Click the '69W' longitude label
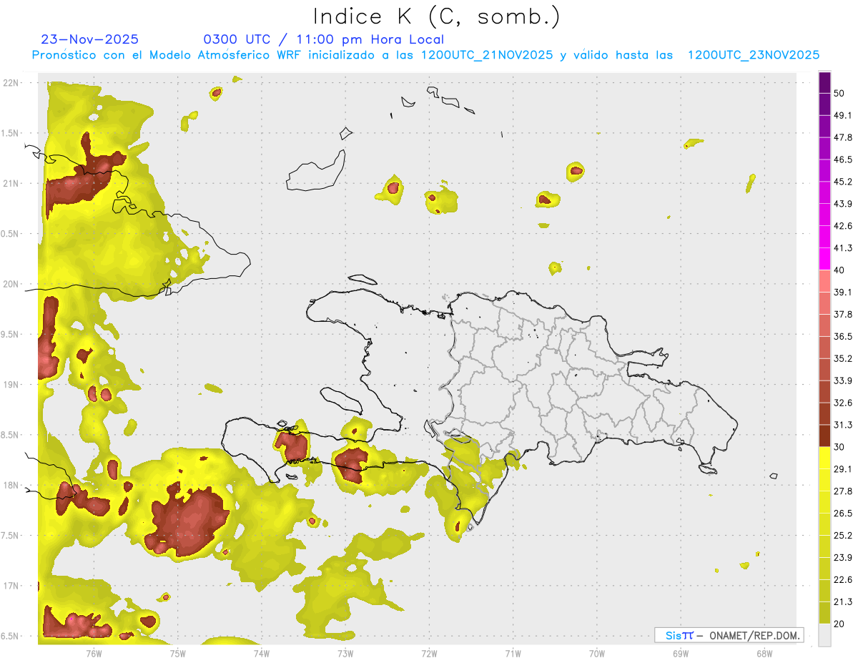The image size is (858, 663). [681, 653]
